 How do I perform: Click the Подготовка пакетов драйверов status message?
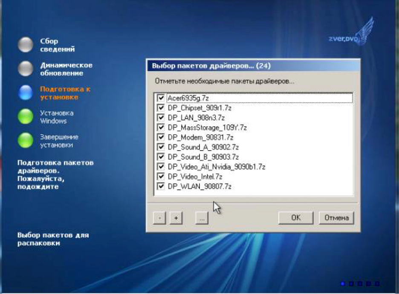55,174
